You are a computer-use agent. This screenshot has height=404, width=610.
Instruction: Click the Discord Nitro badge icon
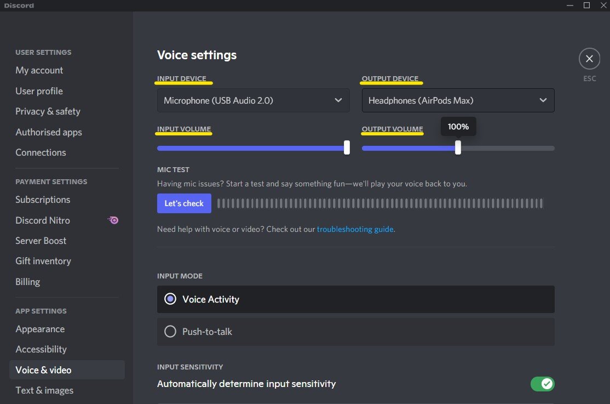pos(113,220)
